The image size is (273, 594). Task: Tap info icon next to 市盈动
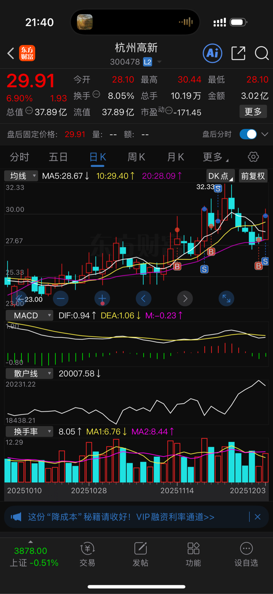[169, 111]
